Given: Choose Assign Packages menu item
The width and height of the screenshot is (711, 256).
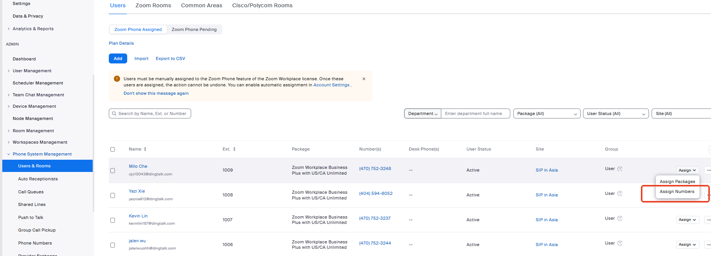Looking at the screenshot, I should (677, 181).
